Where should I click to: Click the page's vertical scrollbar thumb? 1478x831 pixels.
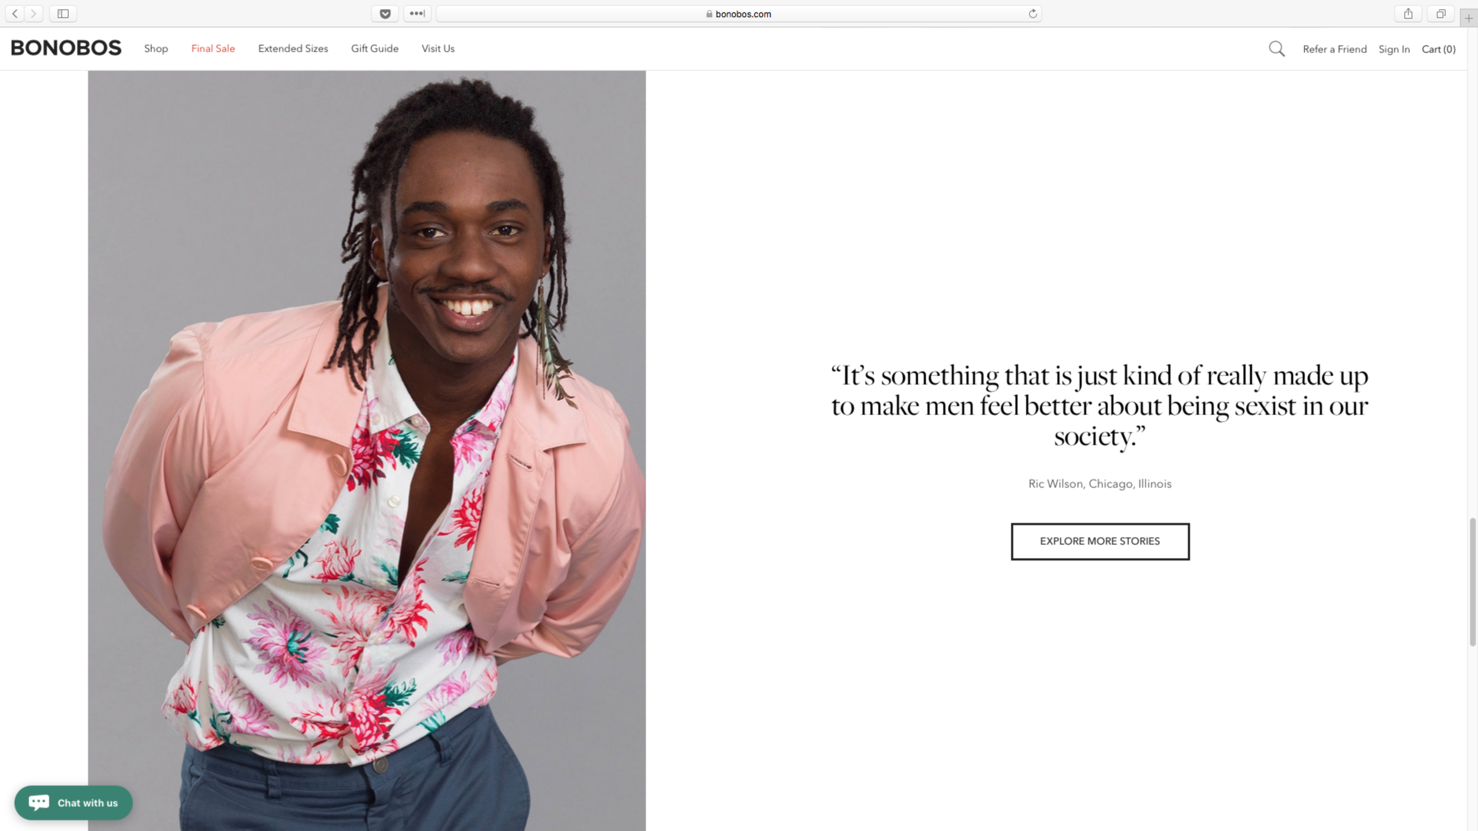pos(1473,582)
